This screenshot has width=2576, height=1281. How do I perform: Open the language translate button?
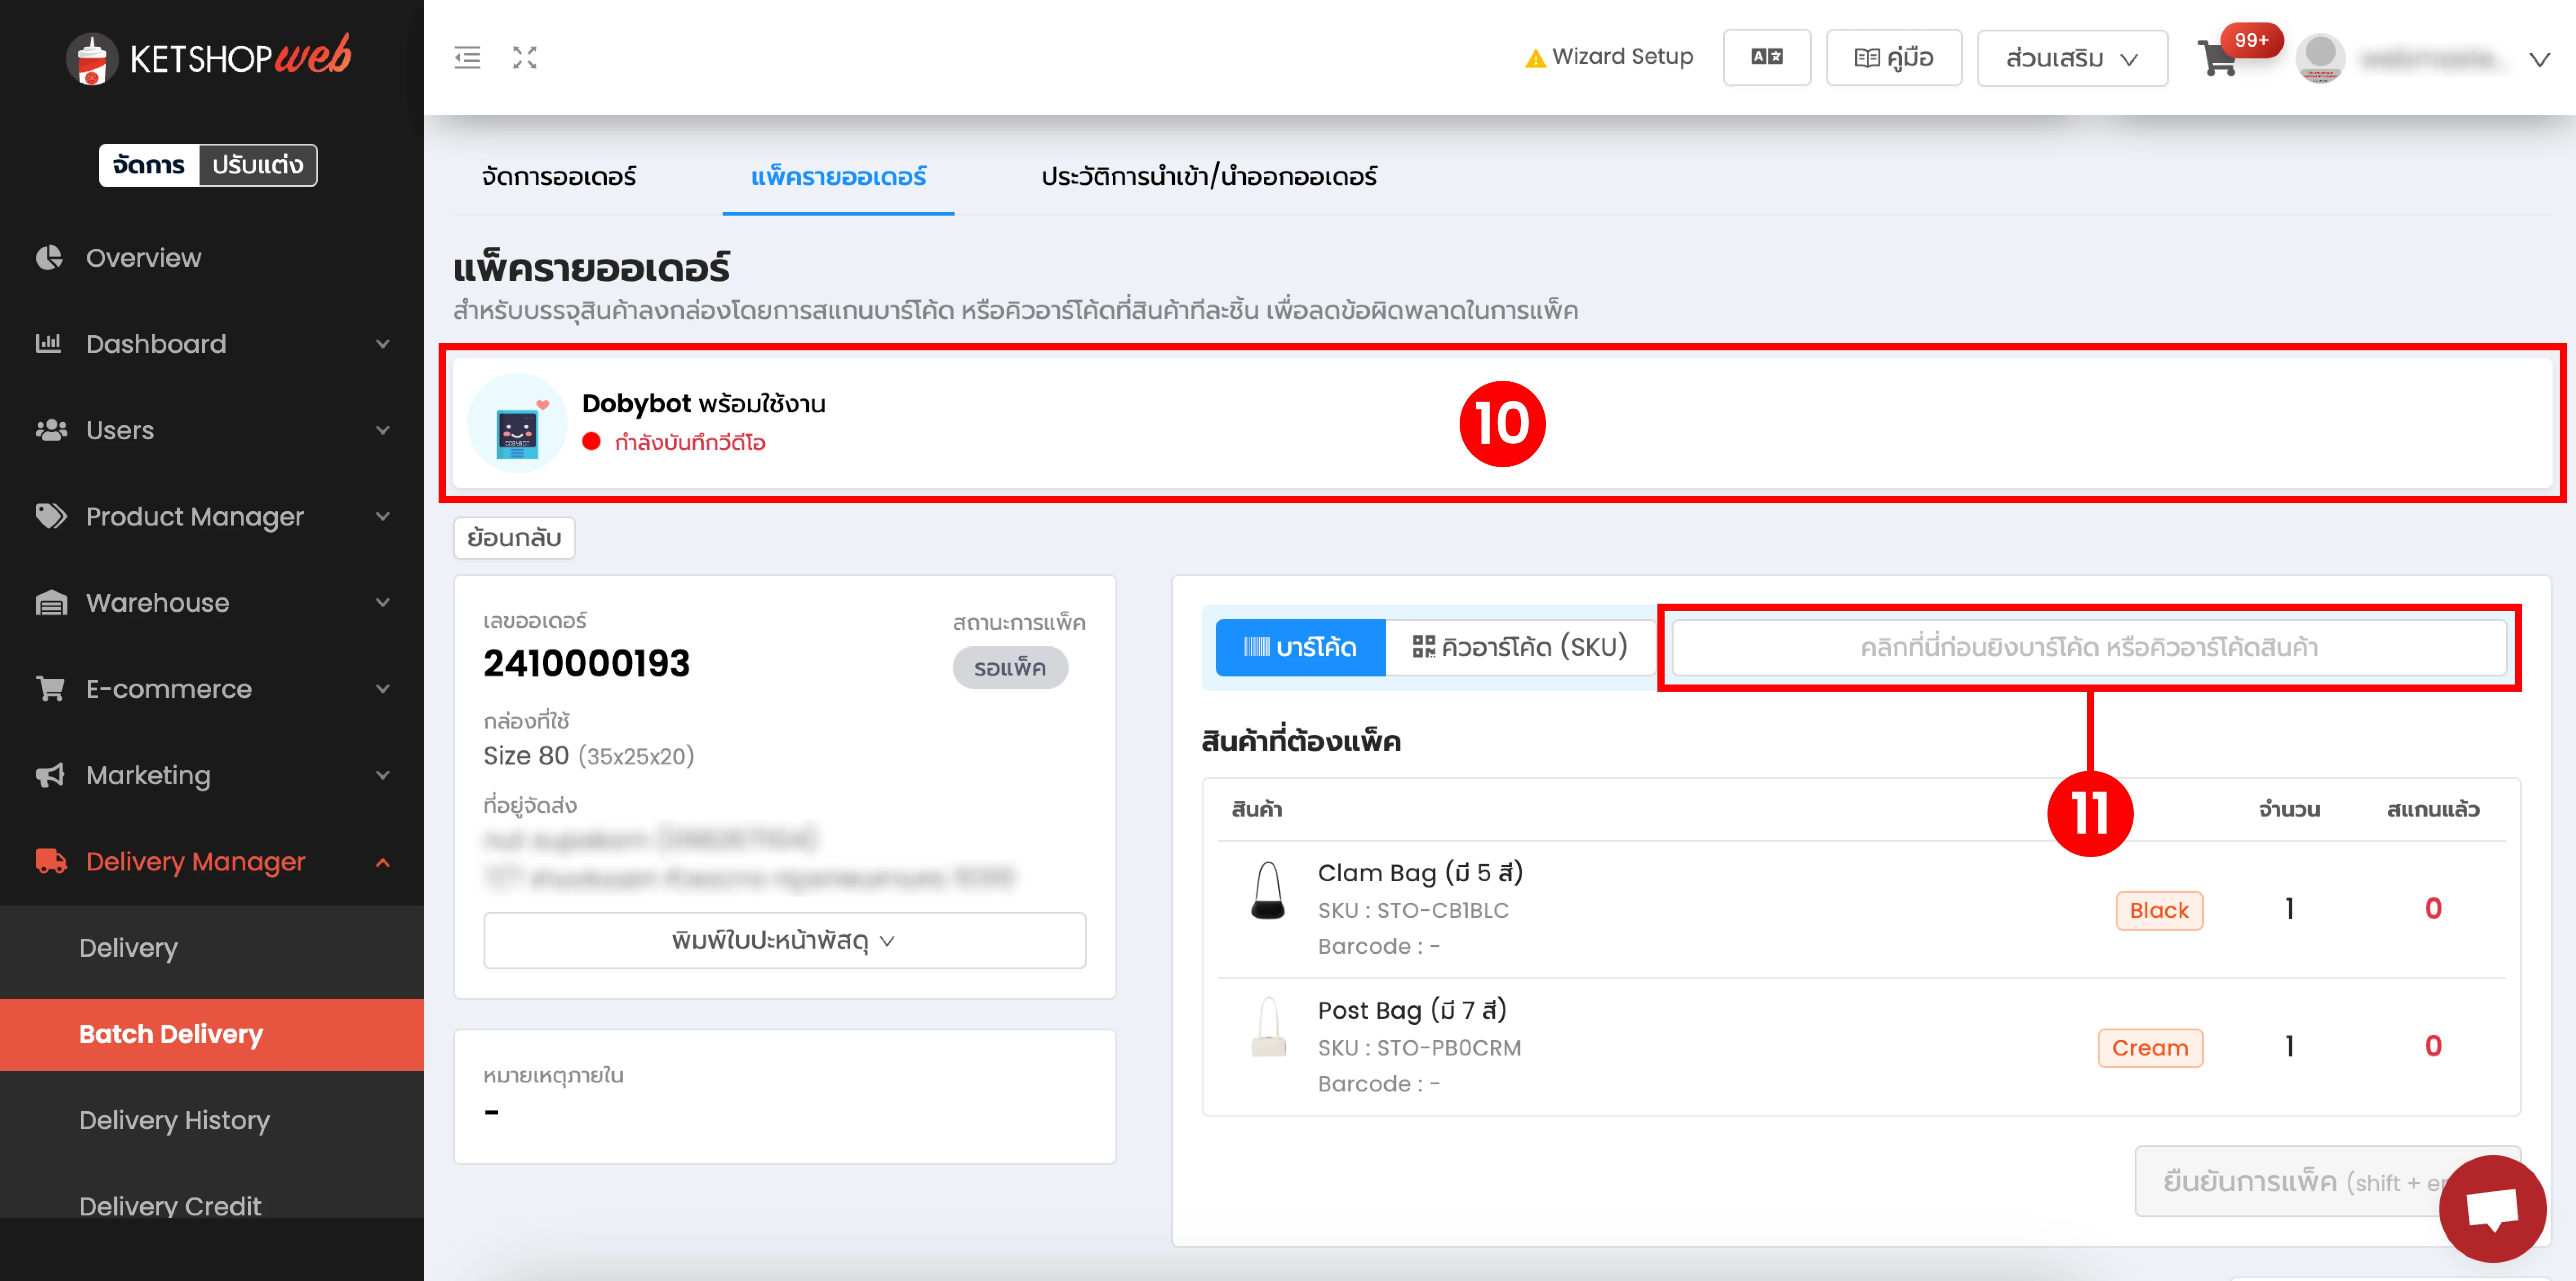(x=1767, y=57)
